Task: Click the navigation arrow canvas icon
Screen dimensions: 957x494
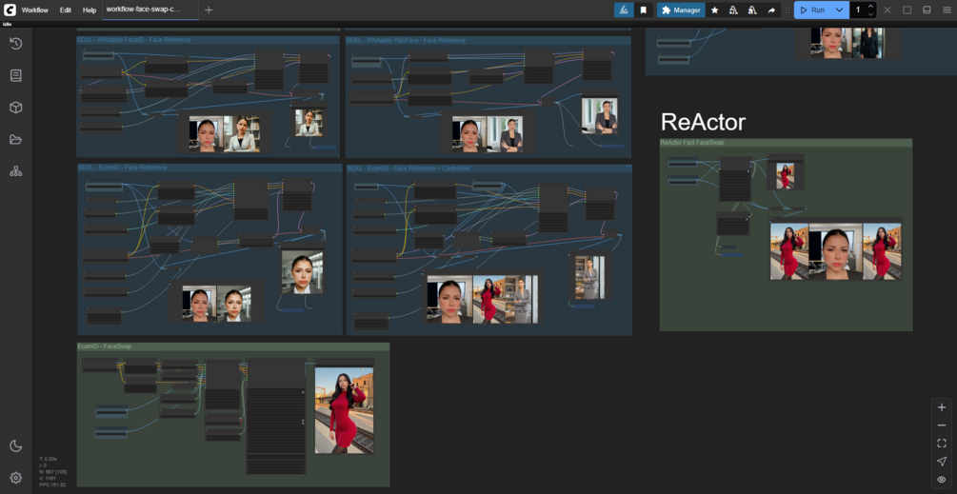Action: (942, 461)
